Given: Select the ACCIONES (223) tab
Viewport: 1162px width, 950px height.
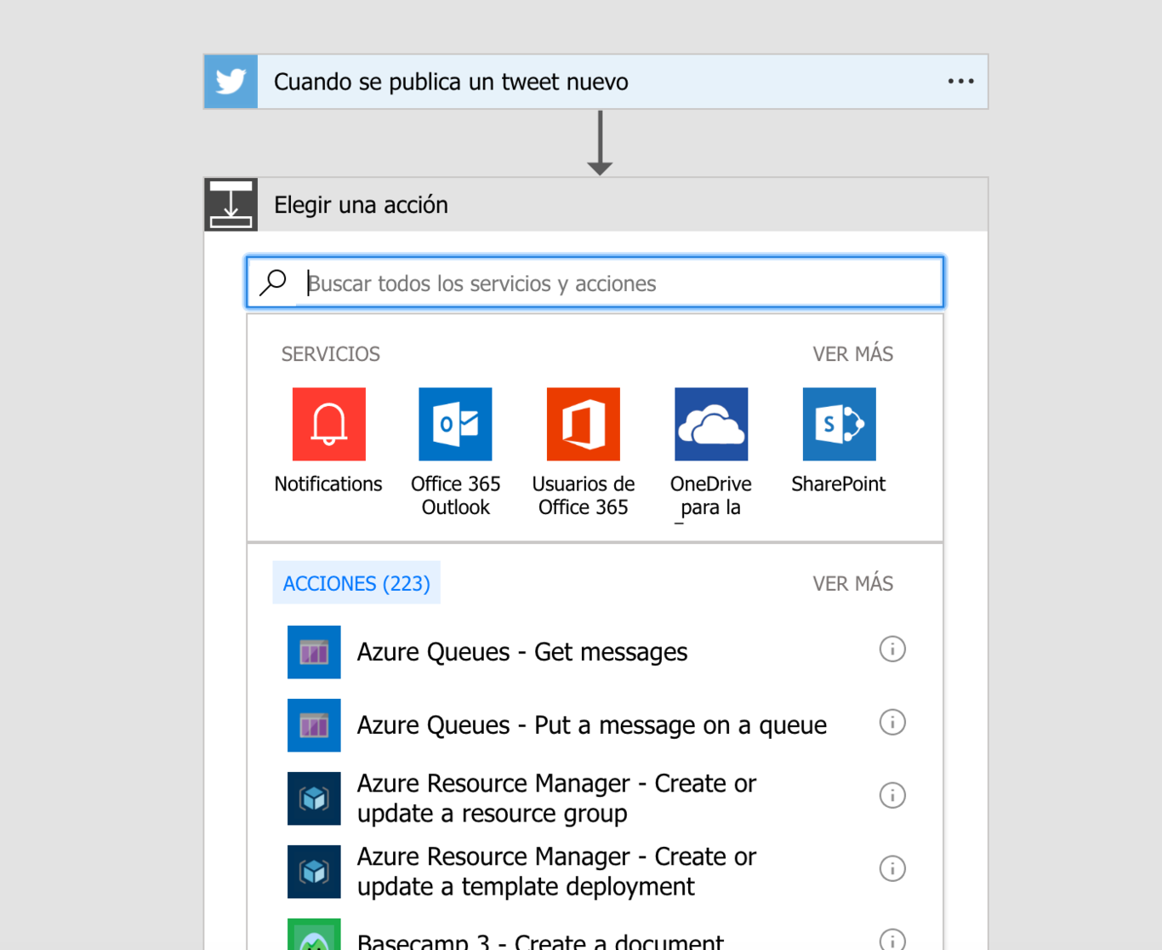Looking at the screenshot, I should tap(356, 583).
